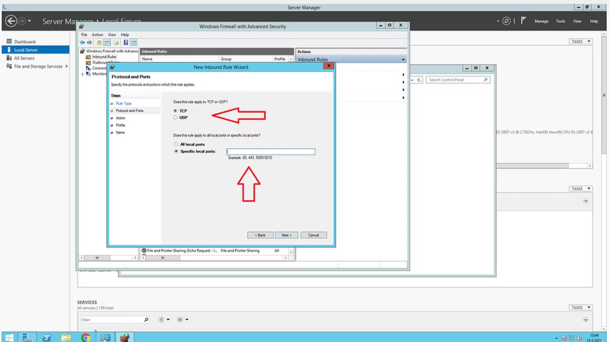610x342 pixels.
Task: Open the services saved queries dropdown
Action: [183, 320]
